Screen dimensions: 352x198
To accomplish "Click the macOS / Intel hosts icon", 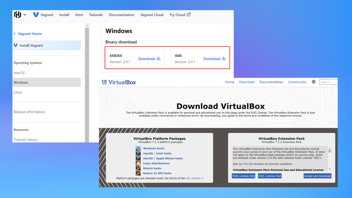I will tap(138, 153).
